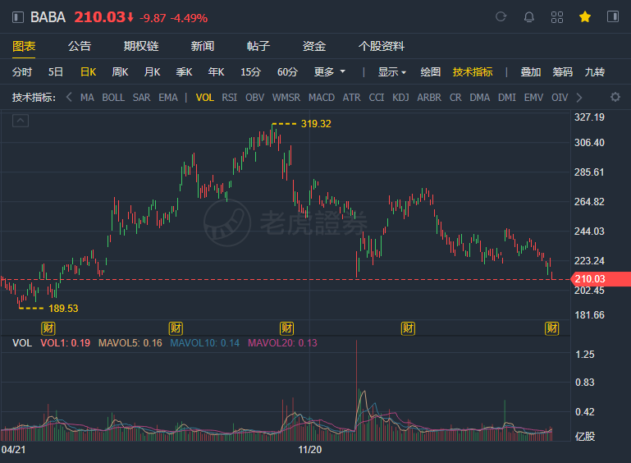Open the 资金 capital flow tab
Viewport: 631px width, 463px height.
[314, 46]
